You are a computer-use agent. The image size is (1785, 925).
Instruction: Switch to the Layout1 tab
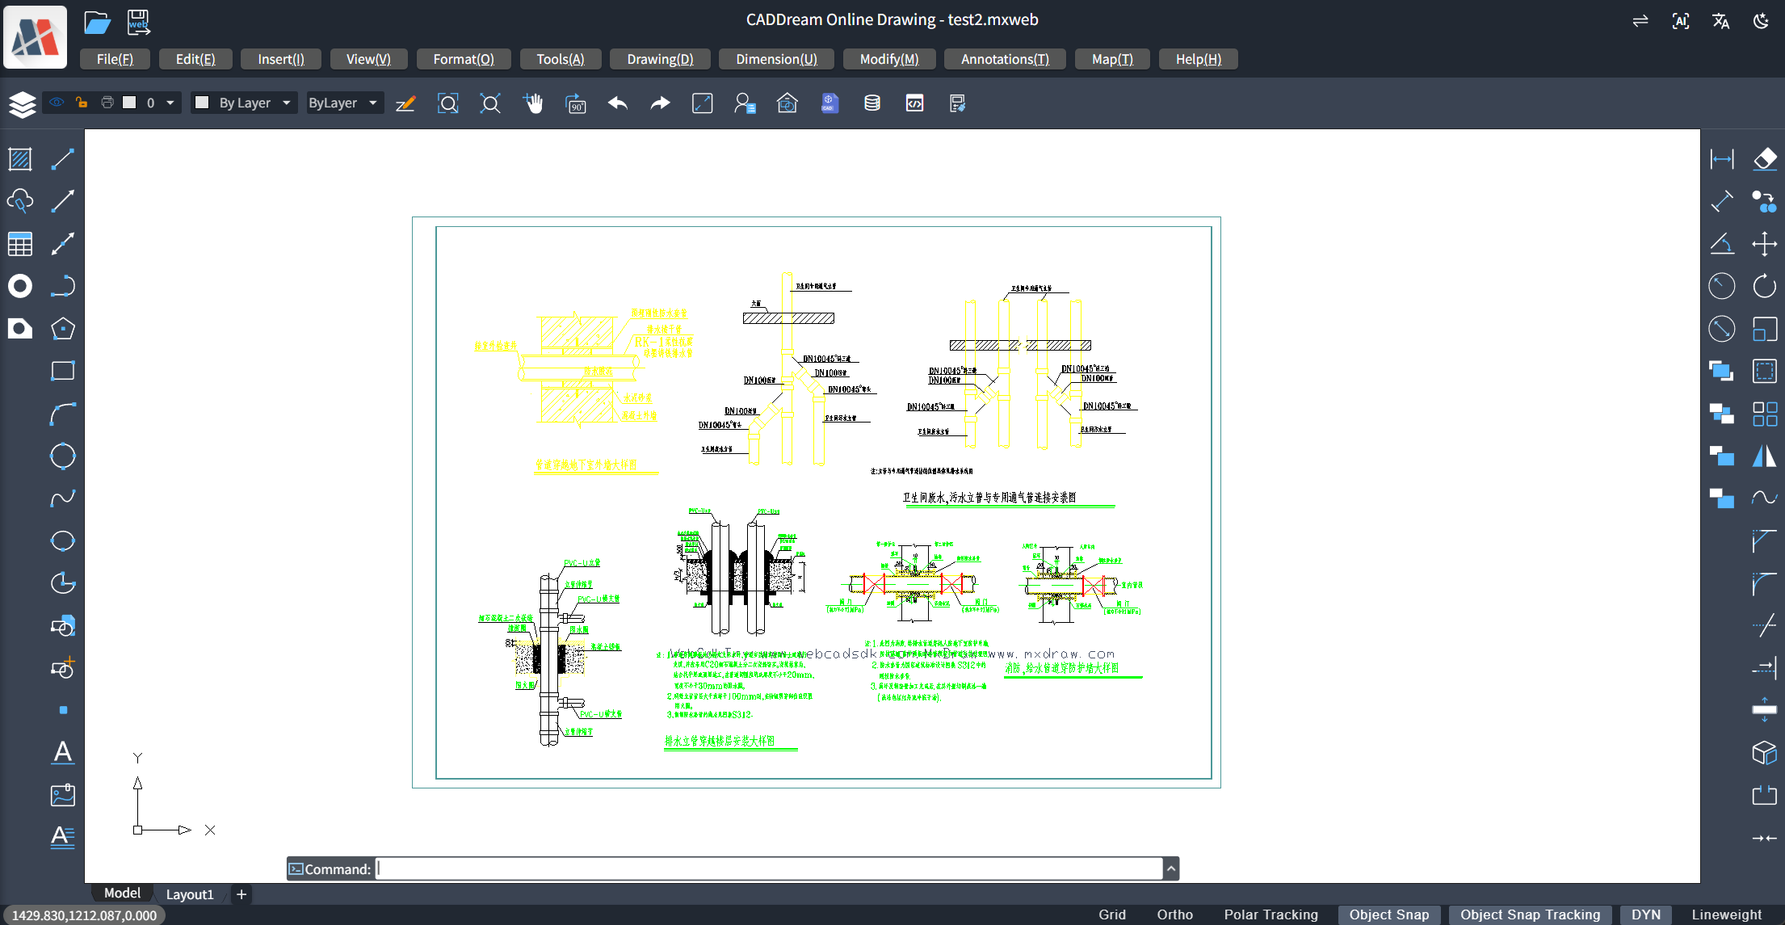[x=190, y=894]
